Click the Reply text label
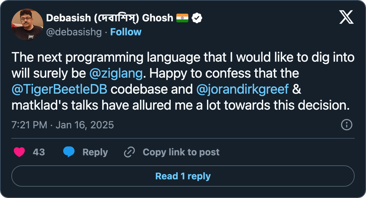The height and width of the screenshot is (198, 366). pyautogui.click(x=95, y=152)
